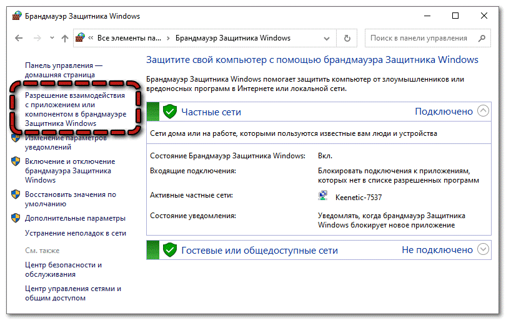Click the firewall icon in title bar

tap(17, 16)
